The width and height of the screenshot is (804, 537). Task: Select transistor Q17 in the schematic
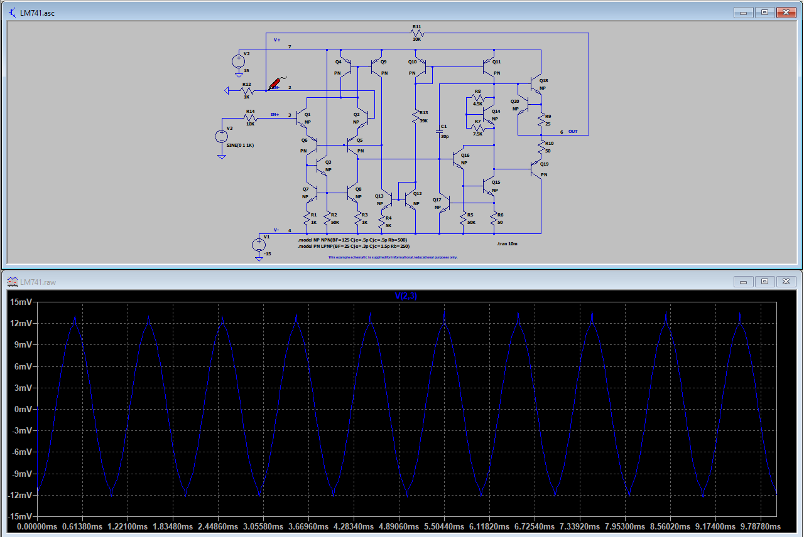[445, 203]
